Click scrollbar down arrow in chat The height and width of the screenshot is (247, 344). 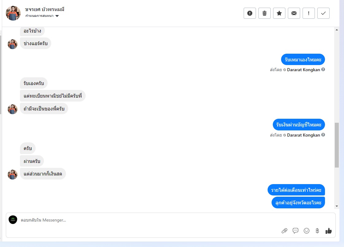[337, 206]
